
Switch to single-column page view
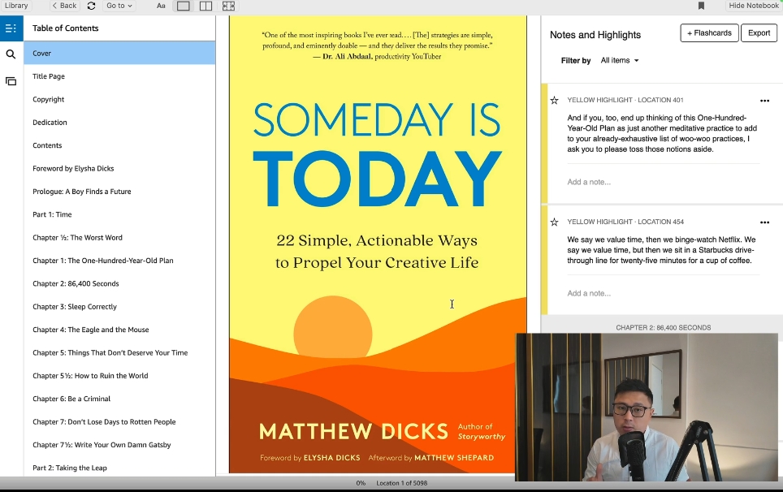pyautogui.click(x=184, y=6)
